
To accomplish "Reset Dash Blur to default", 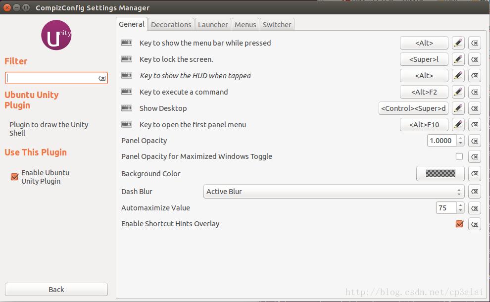I will click(474, 191).
